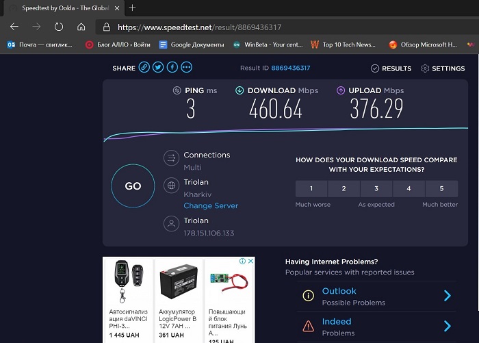Open the Result ID 8869436317 link

[x=291, y=68]
